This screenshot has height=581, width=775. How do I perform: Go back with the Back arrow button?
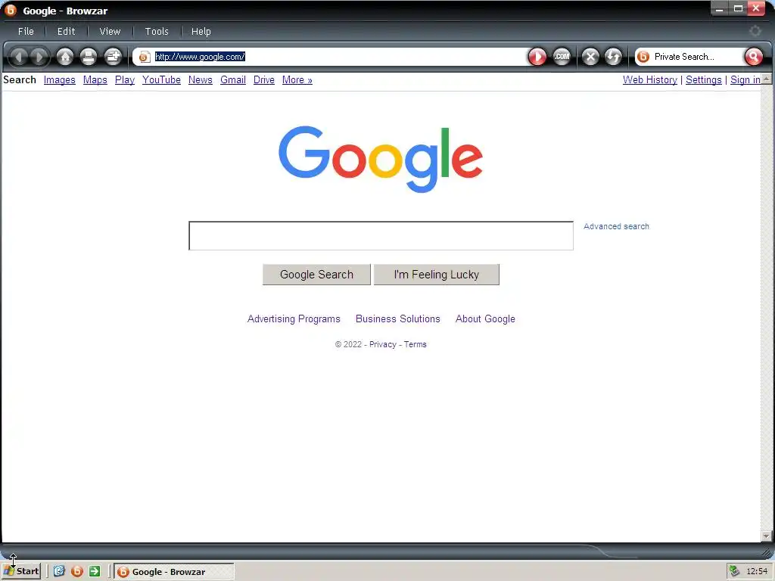(x=19, y=57)
